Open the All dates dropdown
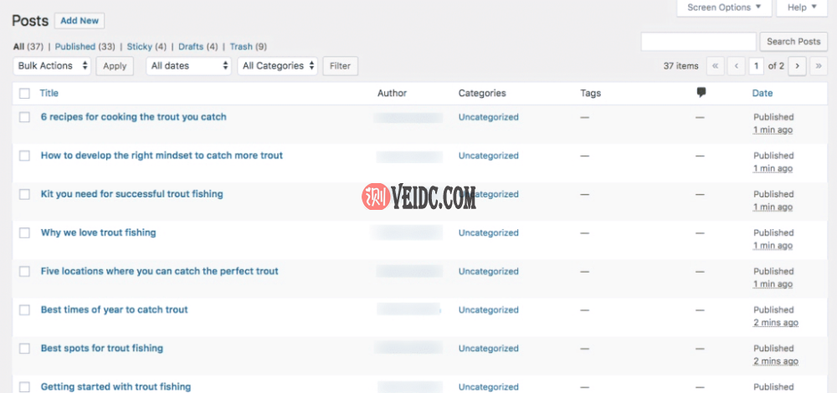The height and width of the screenshot is (393, 837). pyautogui.click(x=188, y=66)
